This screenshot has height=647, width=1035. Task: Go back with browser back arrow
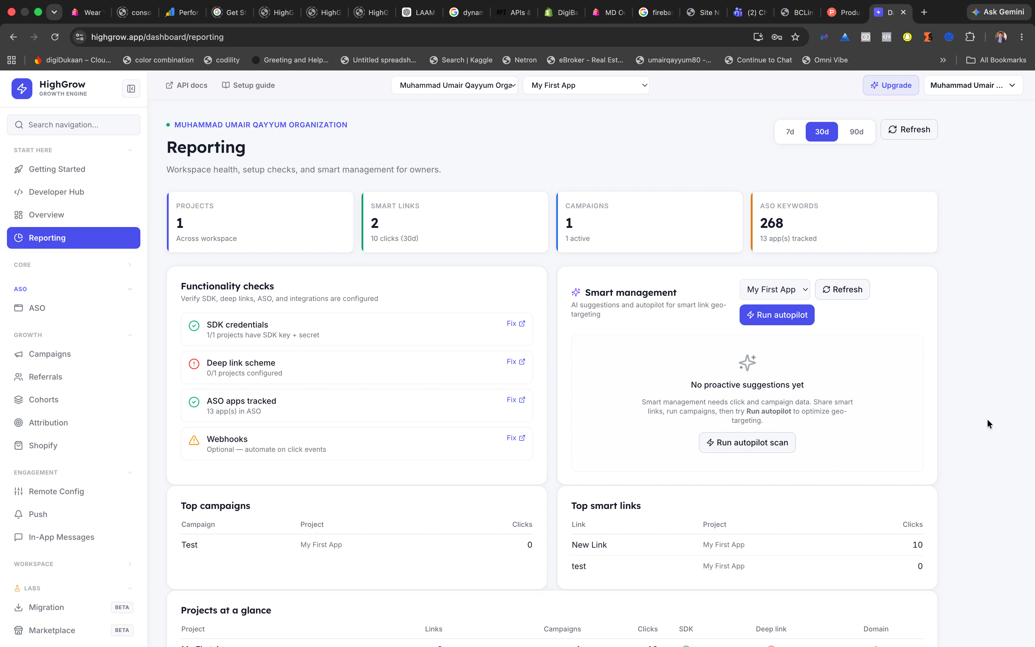(13, 37)
